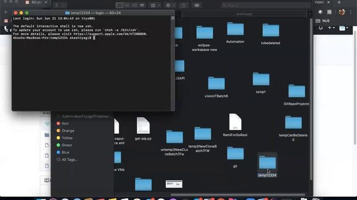Click the Dropbox path item in Finder sidebar
The height and width of the screenshot is (200, 357).
pos(84,116)
